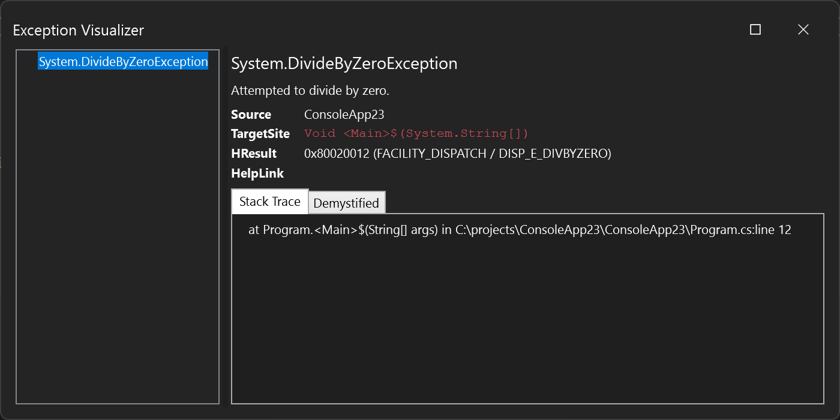
Task: Select the System.DivideByZeroException heading text
Action: pyautogui.click(x=343, y=63)
